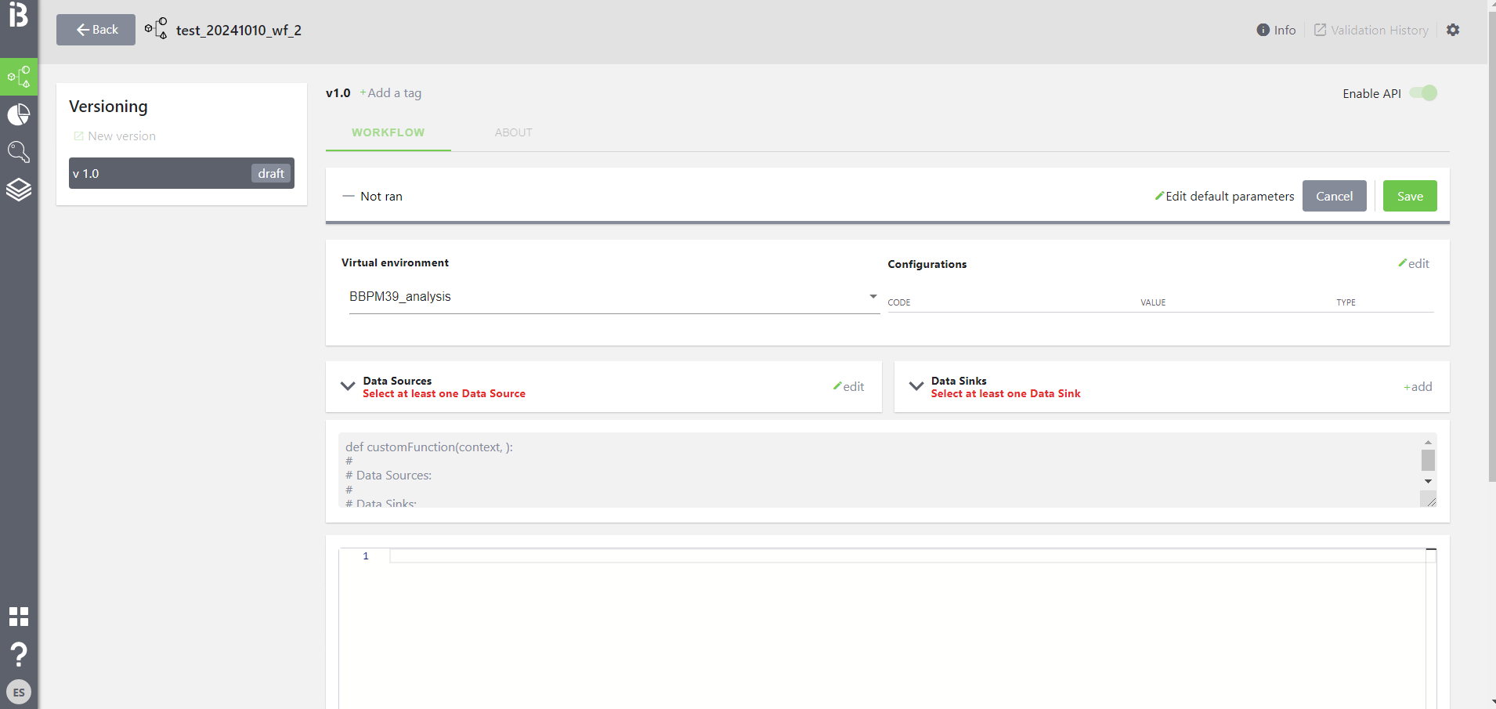Click the green Save button
This screenshot has height=709, width=1496.
pos(1409,197)
